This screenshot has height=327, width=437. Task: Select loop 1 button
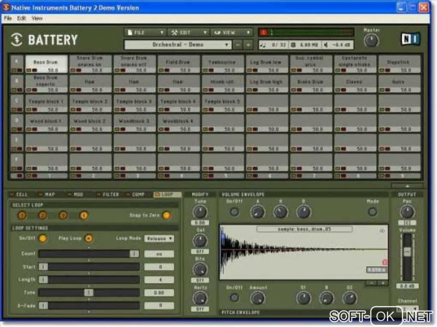tap(22, 215)
